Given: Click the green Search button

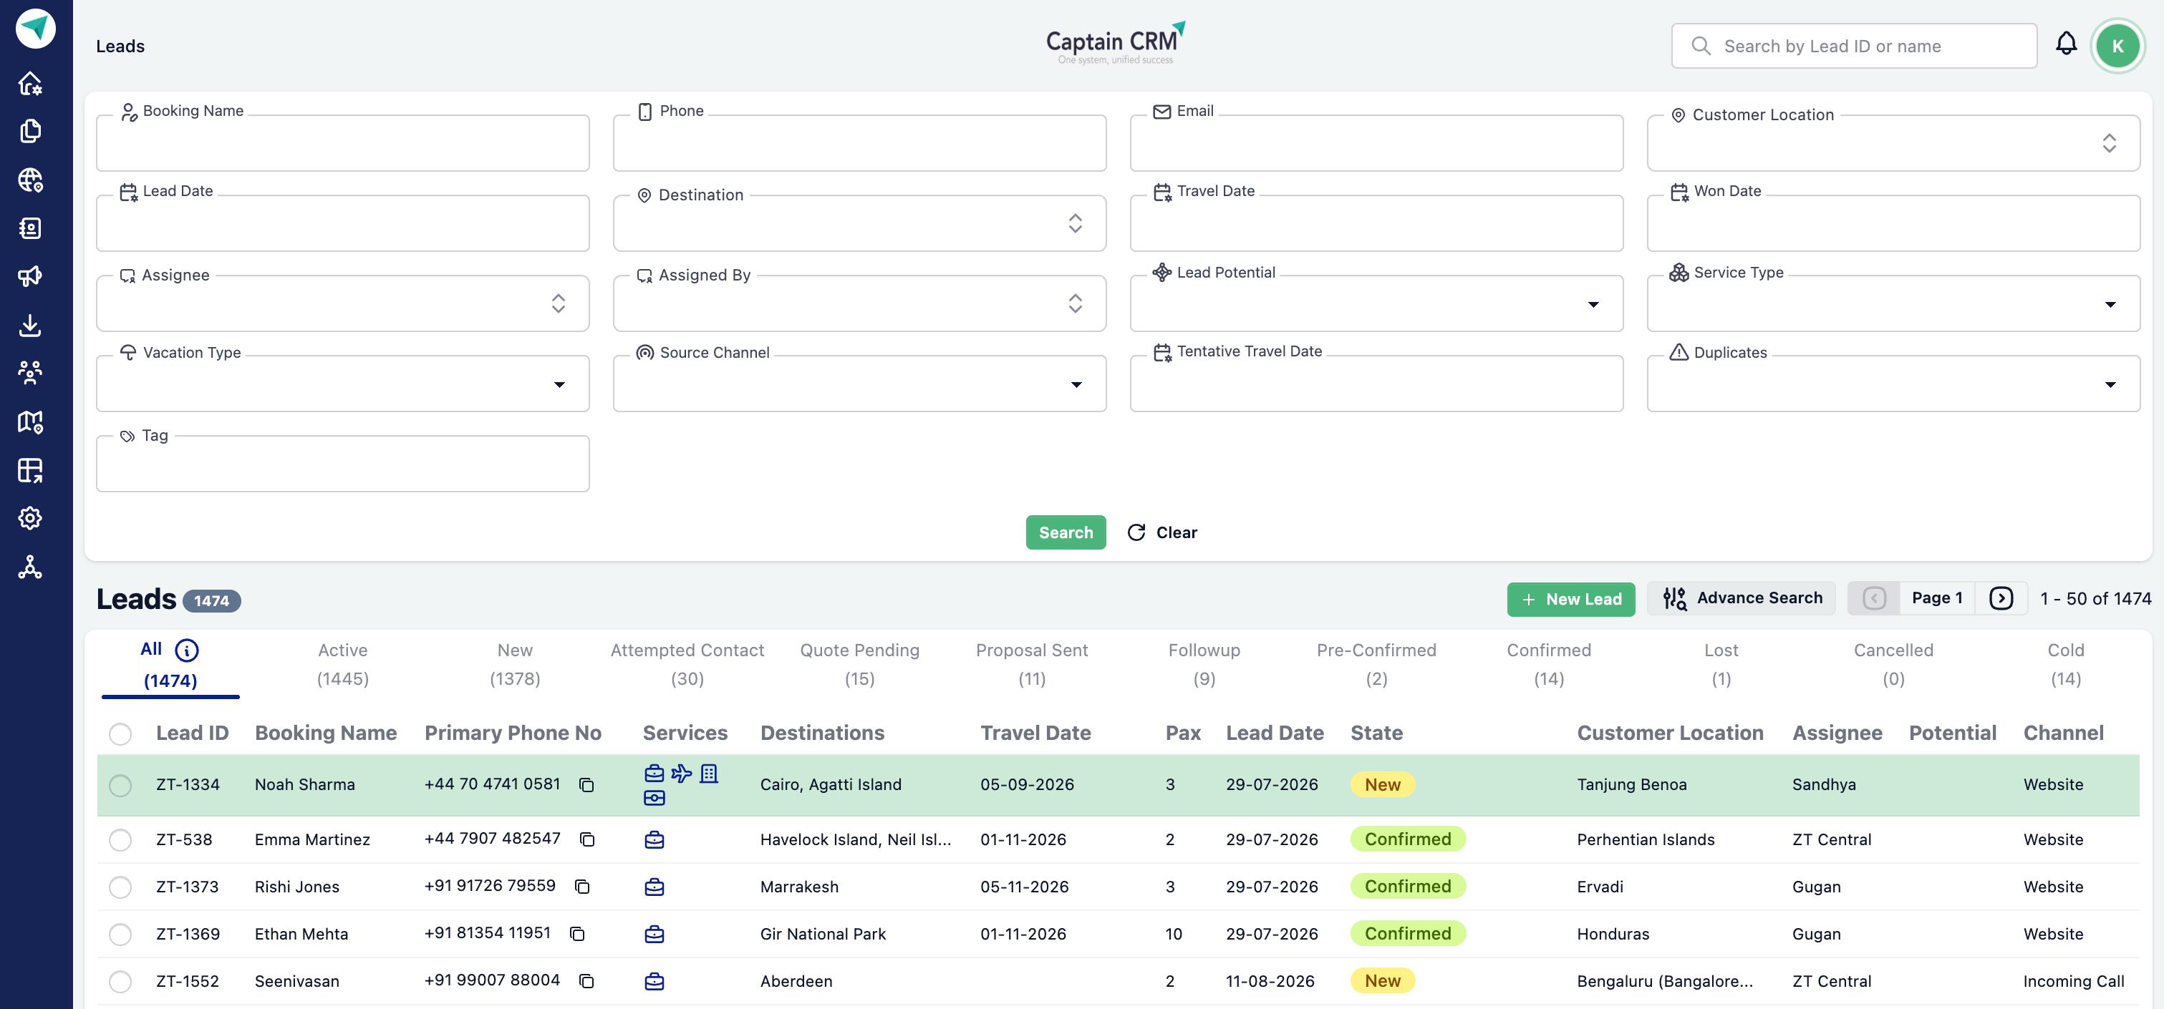Looking at the screenshot, I should click(x=1066, y=532).
